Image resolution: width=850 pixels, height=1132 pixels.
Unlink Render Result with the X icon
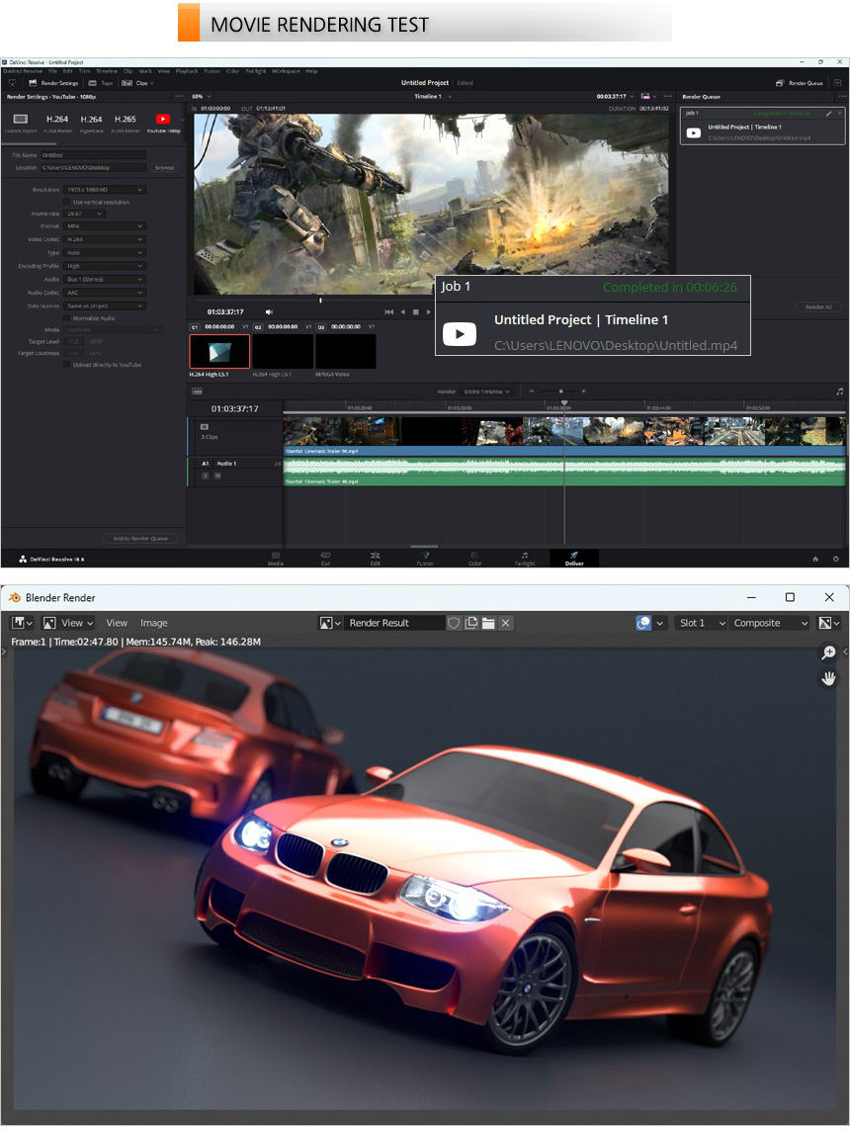click(x=506, y=623)
